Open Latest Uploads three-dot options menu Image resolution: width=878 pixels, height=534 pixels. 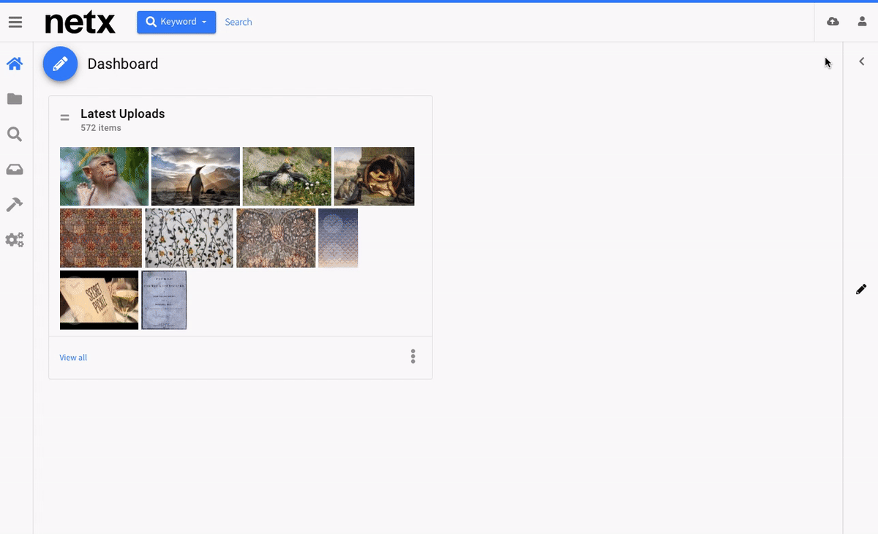(413, 356)
